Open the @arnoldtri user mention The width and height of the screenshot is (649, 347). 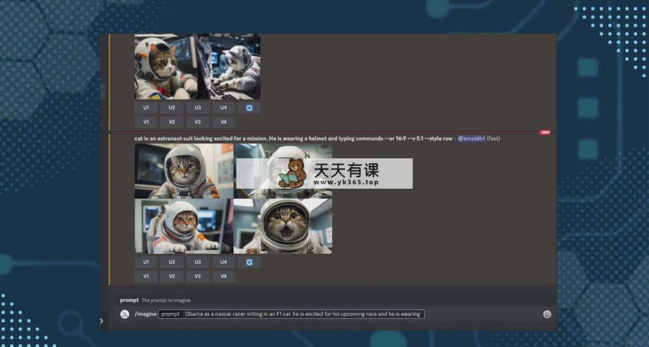[471, 138]
